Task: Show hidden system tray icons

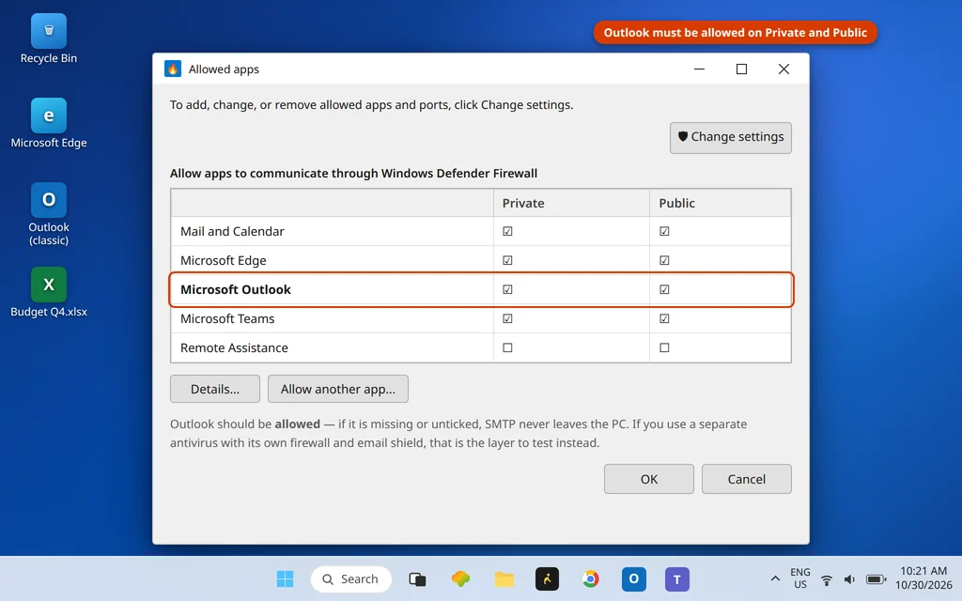Action: coord(775,578)
